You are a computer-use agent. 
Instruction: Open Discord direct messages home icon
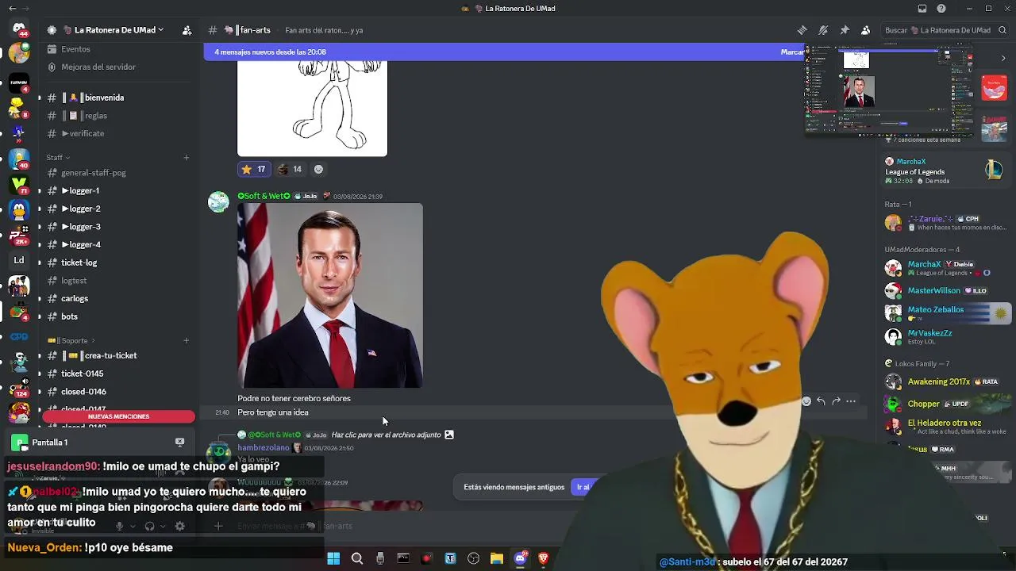click(19, 29)
